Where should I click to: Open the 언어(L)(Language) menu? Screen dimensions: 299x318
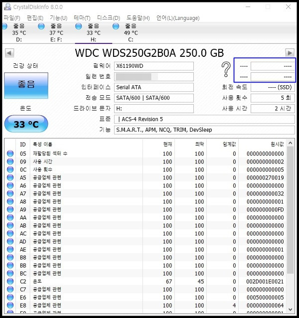pyautogui.click(x=178, y=18)
